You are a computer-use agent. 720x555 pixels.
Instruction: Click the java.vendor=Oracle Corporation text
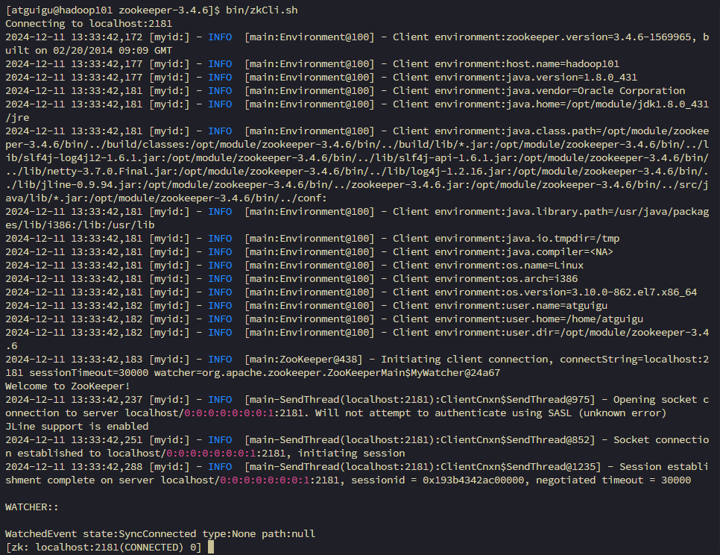596,90
